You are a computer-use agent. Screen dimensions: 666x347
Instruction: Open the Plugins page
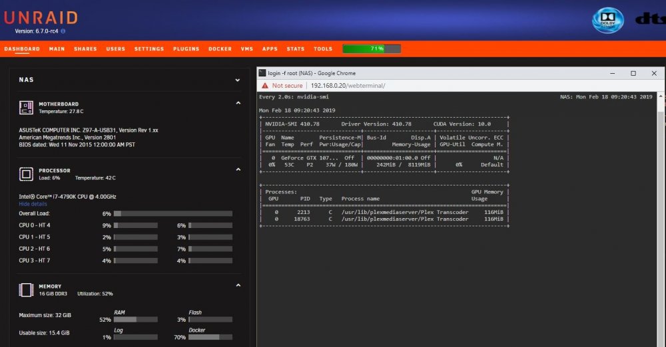pos(186,49)
